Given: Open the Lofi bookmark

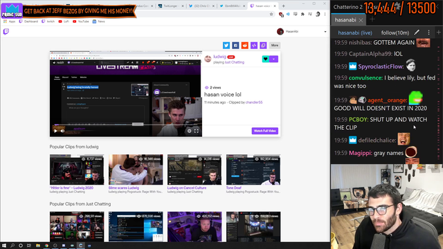Looking at the screenshot, I should [x=64, y=21].
